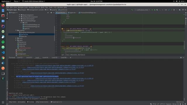Click GET_CHILD_PROCESS_INSTANCE editor breadcrumb

pos(73,55)
